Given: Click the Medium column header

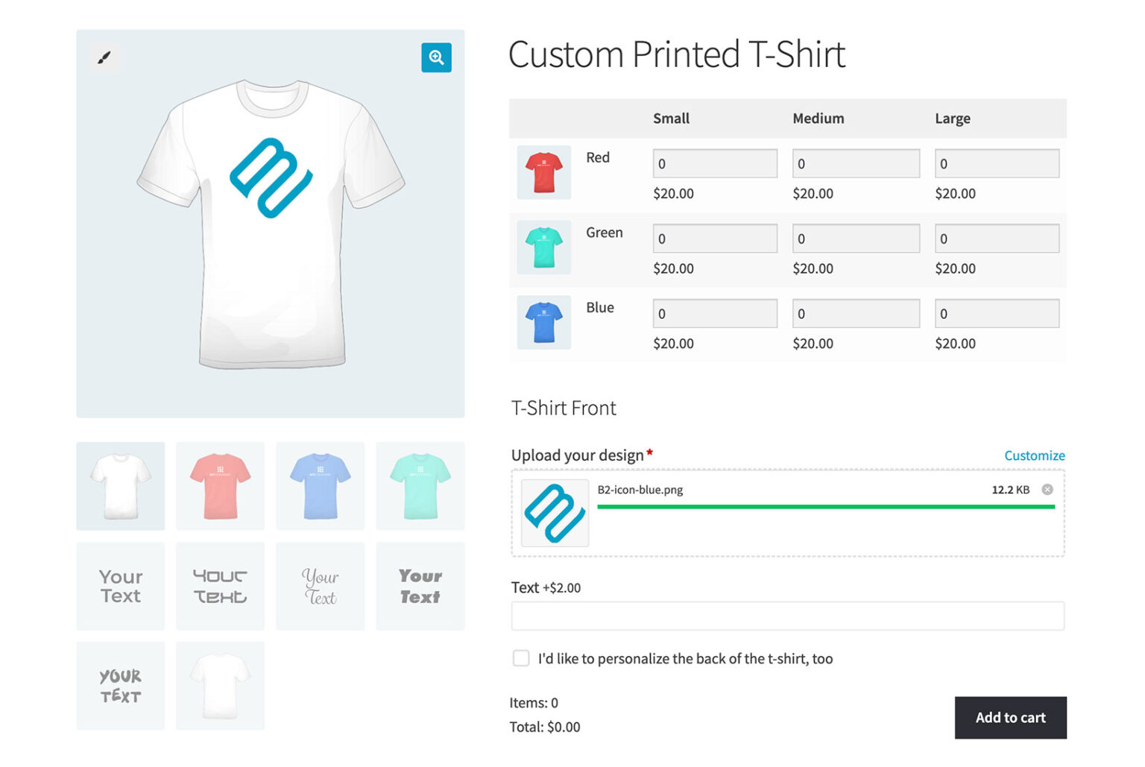Looking at the screenshot, I should 818,119.
